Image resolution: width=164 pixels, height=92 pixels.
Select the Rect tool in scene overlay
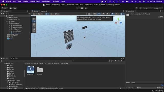(x=34, y=29)
